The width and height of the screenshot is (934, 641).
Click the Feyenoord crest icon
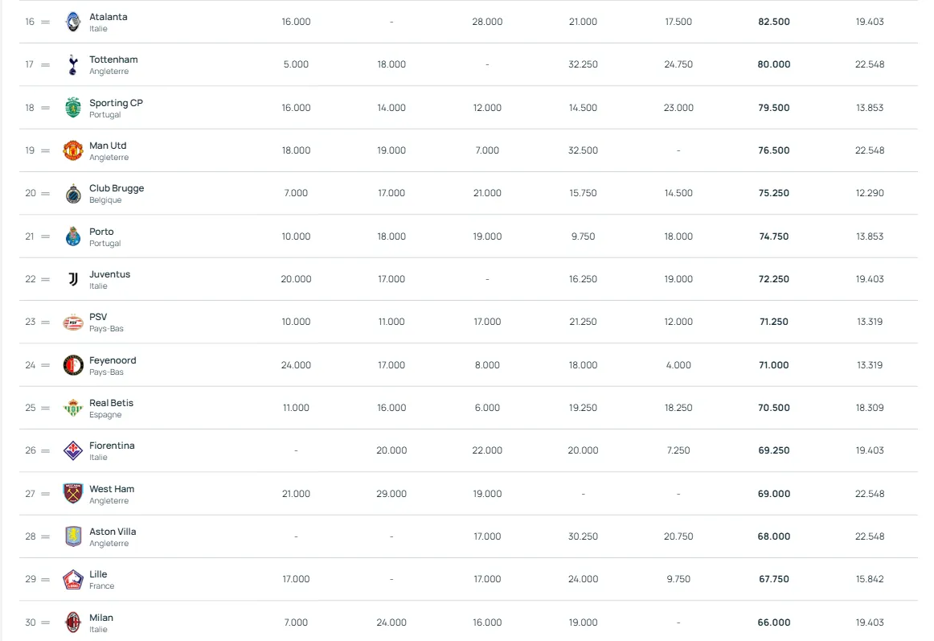pyautogui.click(x=73, y=365)
